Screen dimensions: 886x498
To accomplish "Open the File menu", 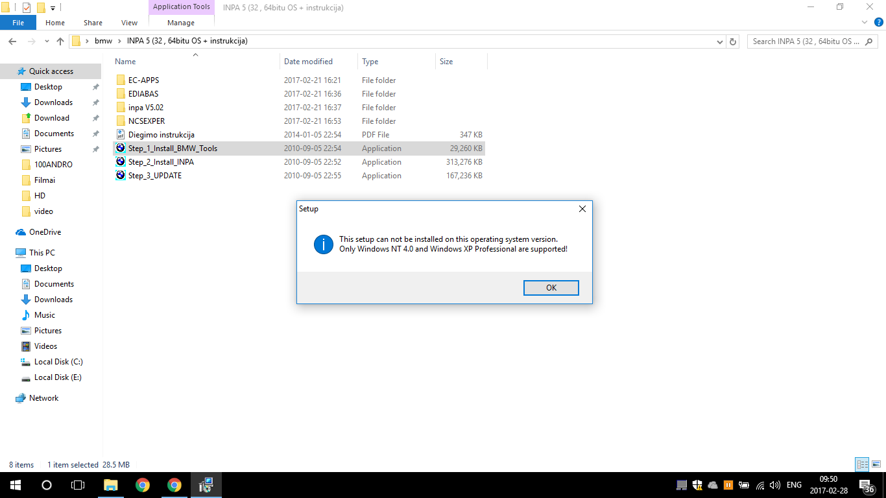I will (18, 23).
